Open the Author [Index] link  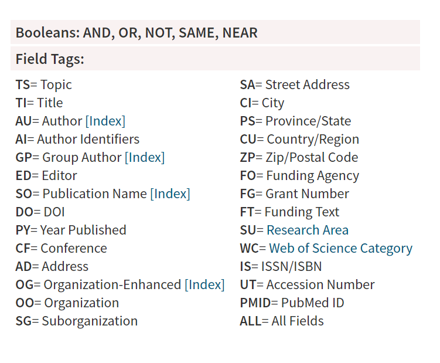[x=105, y=121]
